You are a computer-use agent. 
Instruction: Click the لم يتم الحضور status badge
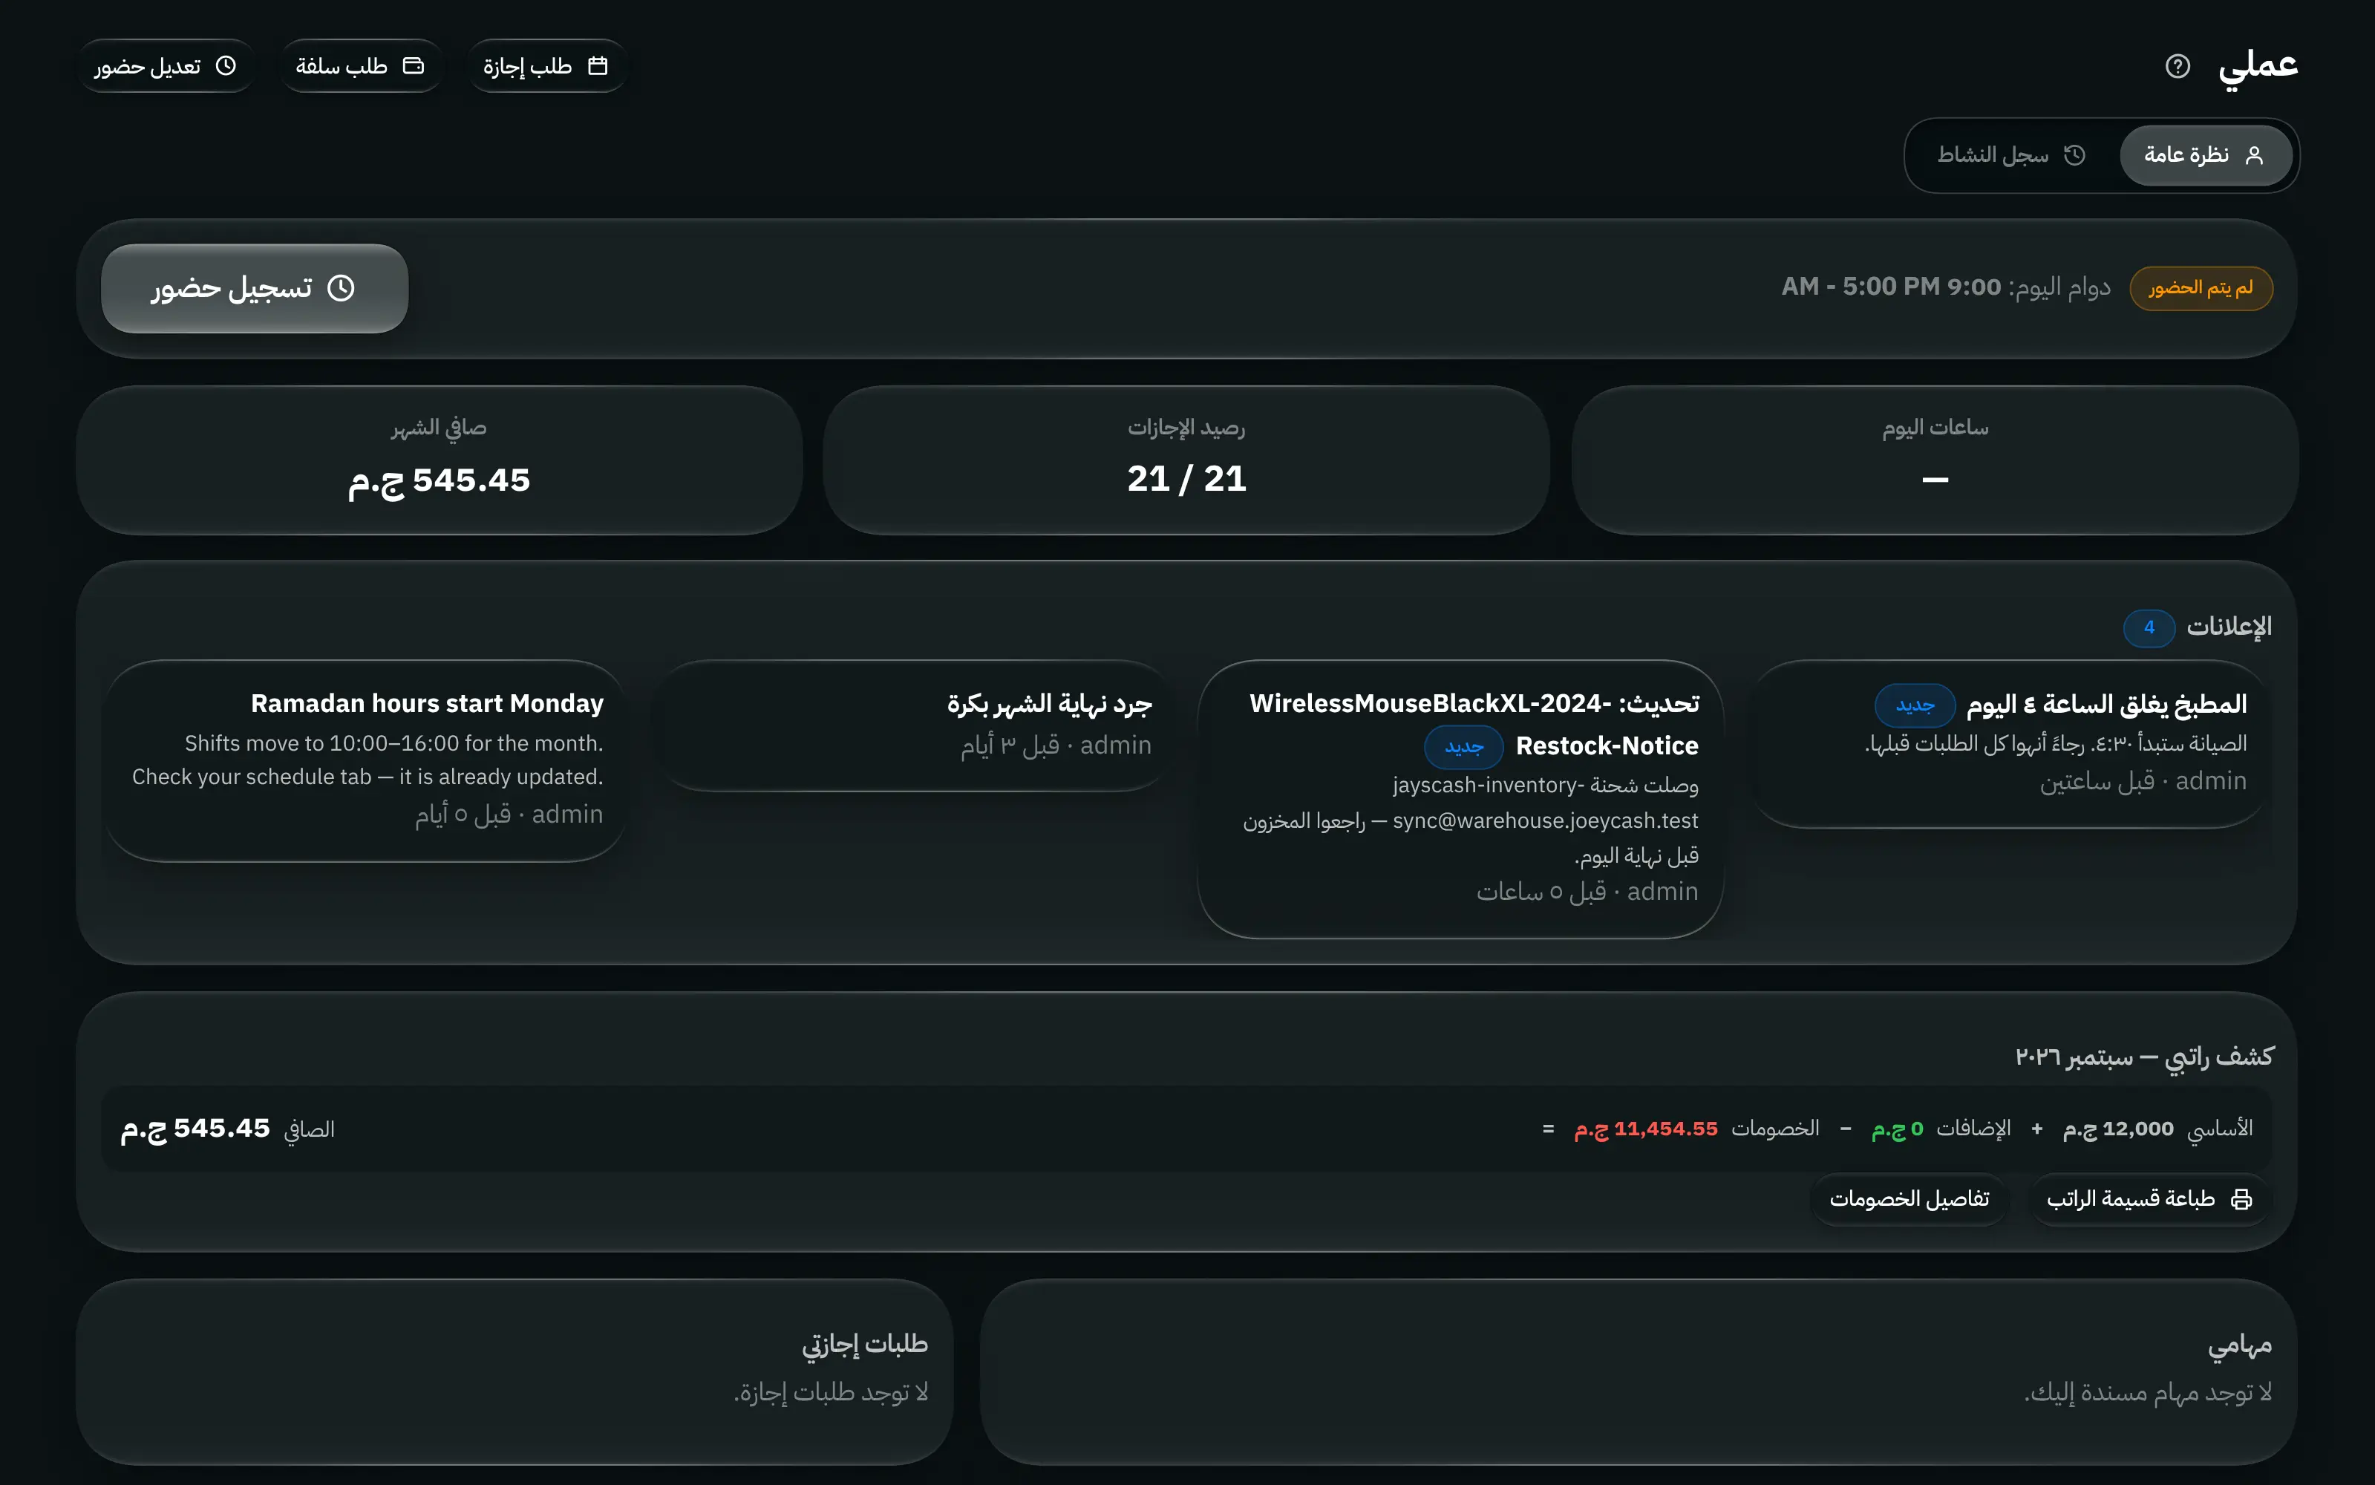[x=2201, y=288]
